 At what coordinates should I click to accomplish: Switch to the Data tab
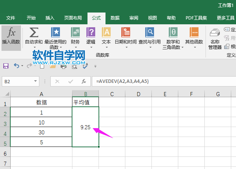115,18
